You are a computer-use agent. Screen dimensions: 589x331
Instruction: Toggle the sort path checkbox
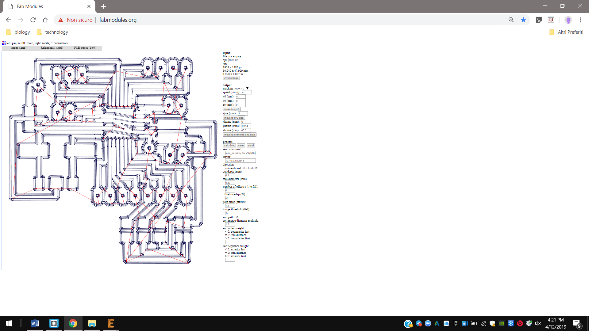237,217
